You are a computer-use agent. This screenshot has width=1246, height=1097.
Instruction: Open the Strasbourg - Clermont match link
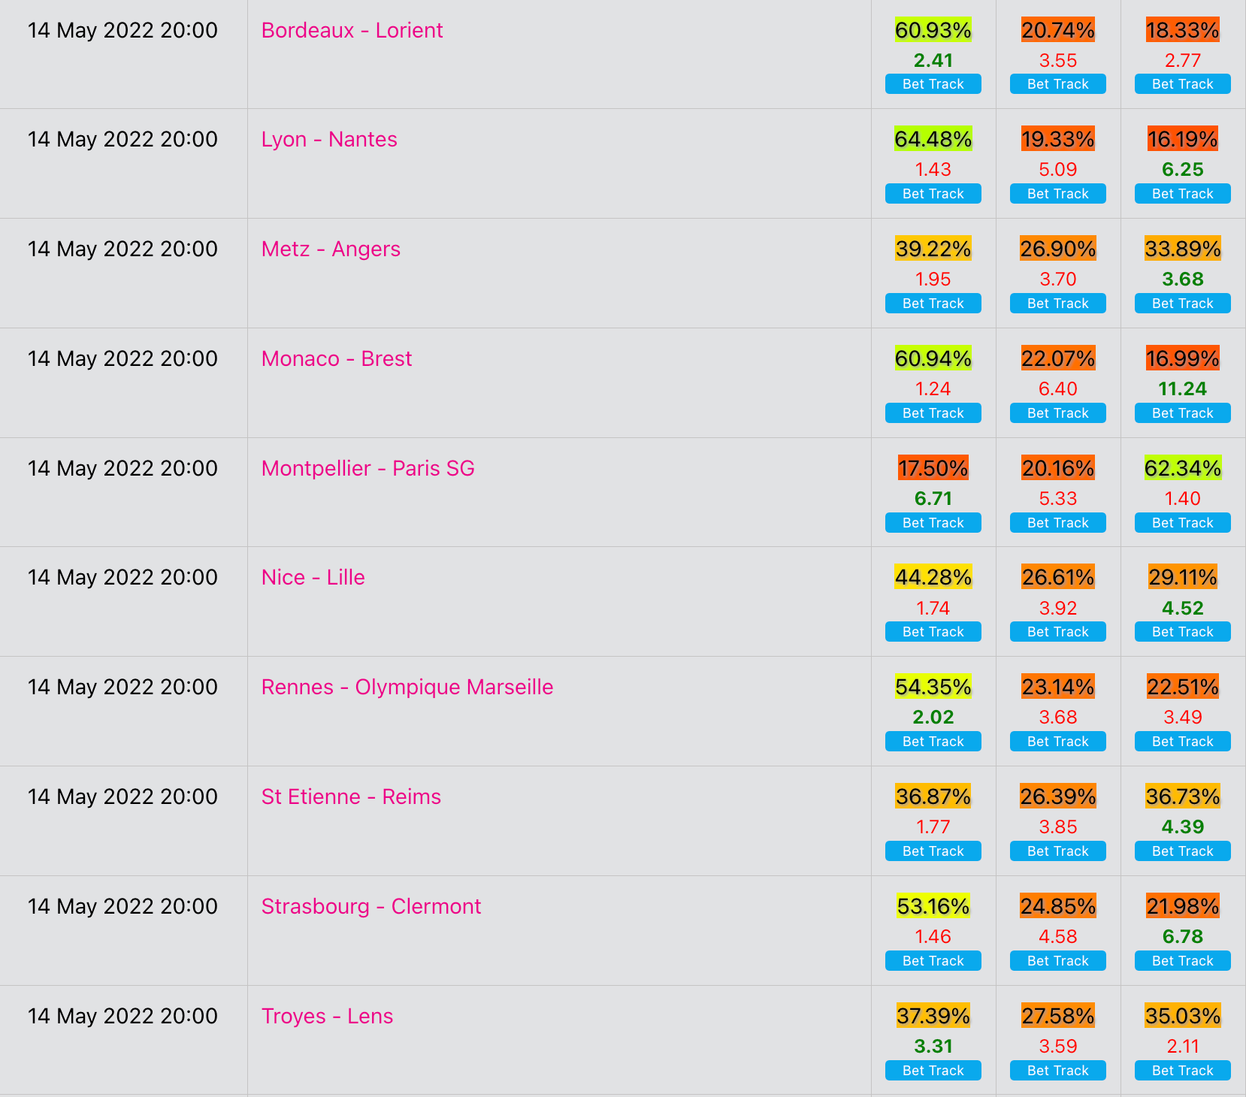pyautogui.click(x=371, y=906)
